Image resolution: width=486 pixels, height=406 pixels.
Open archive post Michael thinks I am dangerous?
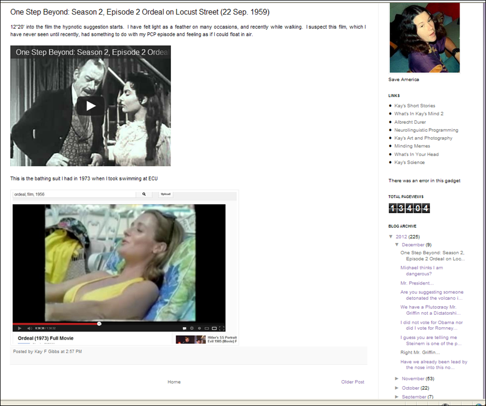pyautogui.click(x=421, y=271)
